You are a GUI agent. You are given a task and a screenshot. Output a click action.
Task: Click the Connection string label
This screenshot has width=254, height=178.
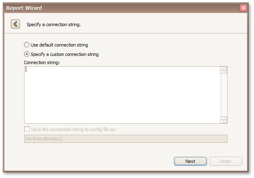click(x=42, y=62)
